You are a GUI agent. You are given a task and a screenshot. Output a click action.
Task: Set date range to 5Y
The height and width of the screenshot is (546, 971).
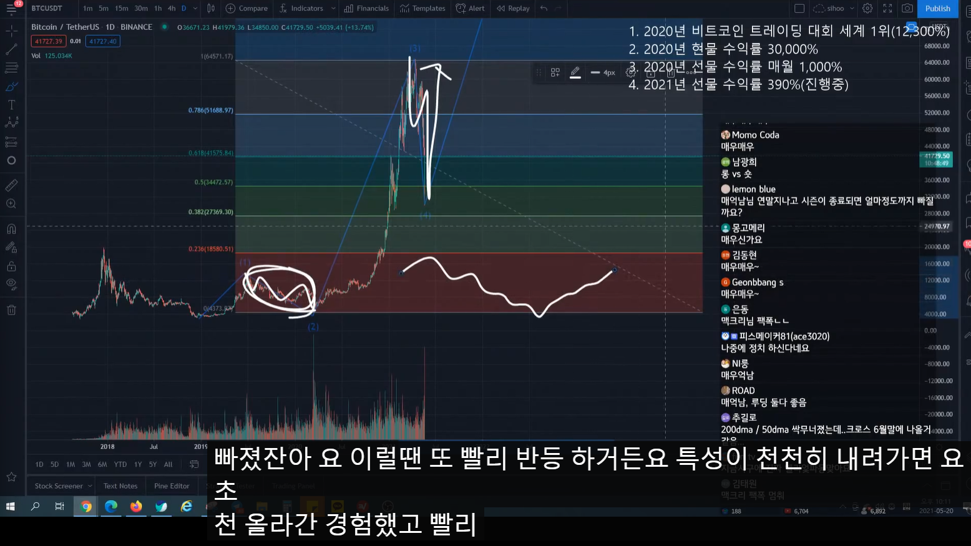click(x=153, y=464)
